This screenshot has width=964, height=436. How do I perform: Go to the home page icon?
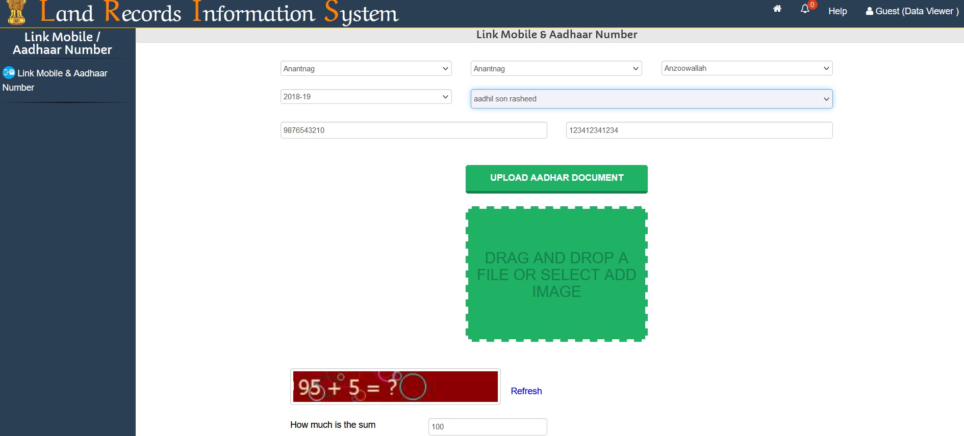777,9
